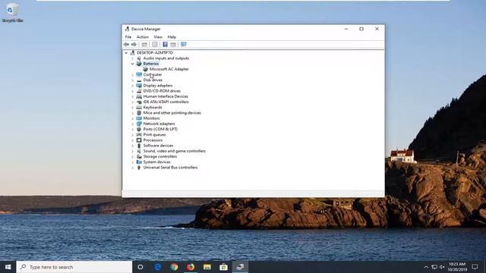Collapse the DESKTOP-A2MTP7O root node
This screenshot has width=486, height=273.
[126, 53]
